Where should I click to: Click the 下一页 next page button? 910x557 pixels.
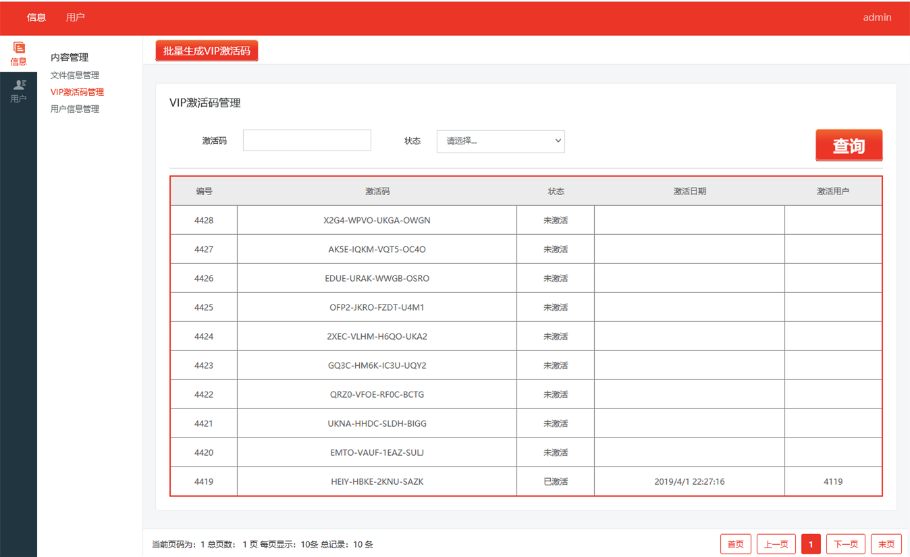845,544
